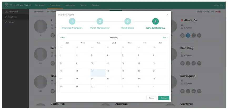
Task: Select May 21 in the calendar
Action: point(160,73)
